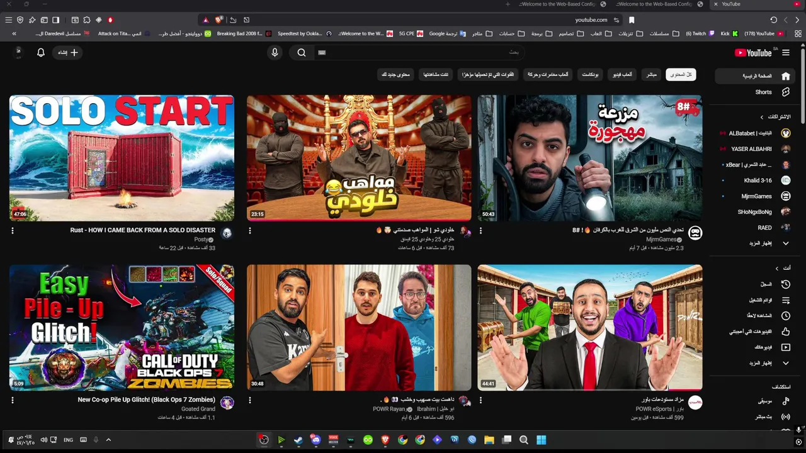The height and width of the screenshot is (453, 806).
Task: Select the 'ألعاب مغامرات وحركة' filter chip
Action: click(x=547, y=75)
